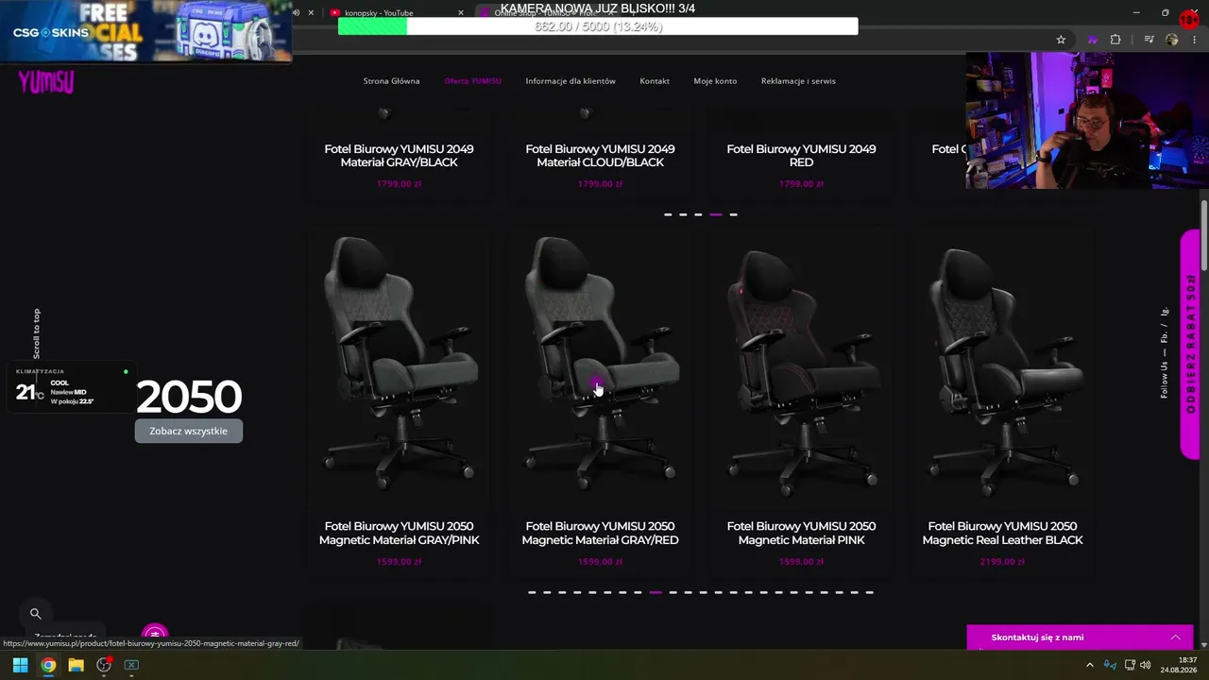The height and width of the screenshot is (680, 1209).
Task: Open the Chrome profile avatar
Action: click(1172, 40)
